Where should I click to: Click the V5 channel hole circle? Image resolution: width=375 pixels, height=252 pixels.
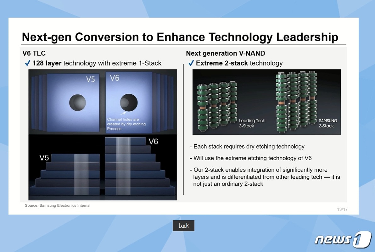[77, 103]
